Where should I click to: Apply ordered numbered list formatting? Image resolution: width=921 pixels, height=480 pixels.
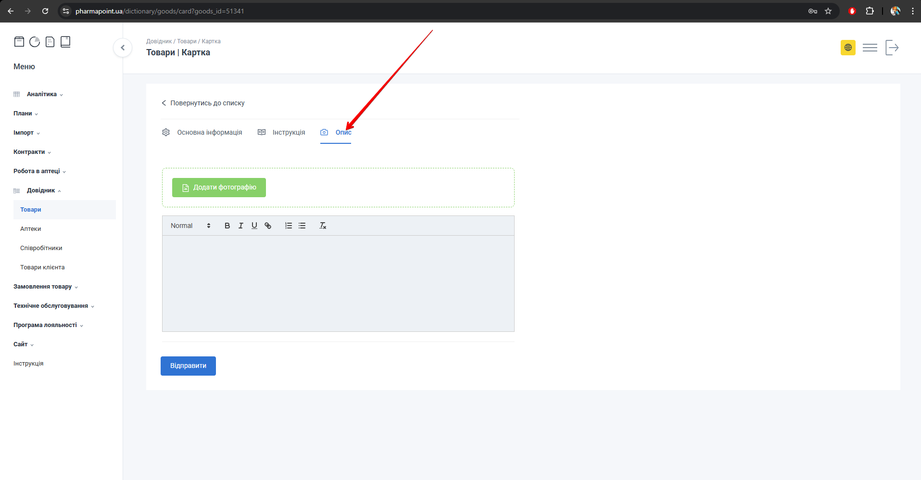289,226
